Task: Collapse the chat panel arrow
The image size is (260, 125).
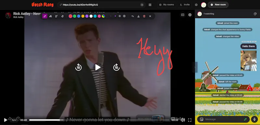Action: [195, 67]
